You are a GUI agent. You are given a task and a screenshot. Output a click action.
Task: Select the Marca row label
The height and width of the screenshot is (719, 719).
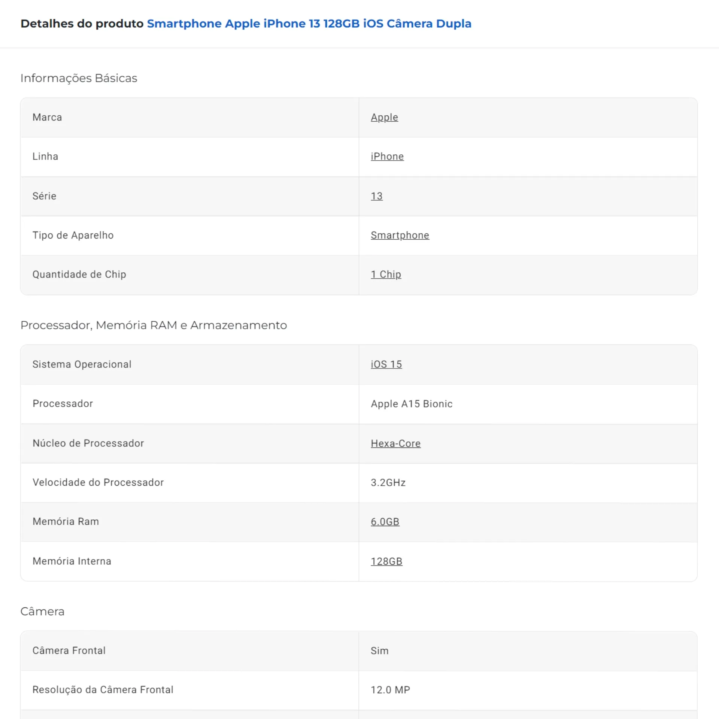(x=47, y=117)
